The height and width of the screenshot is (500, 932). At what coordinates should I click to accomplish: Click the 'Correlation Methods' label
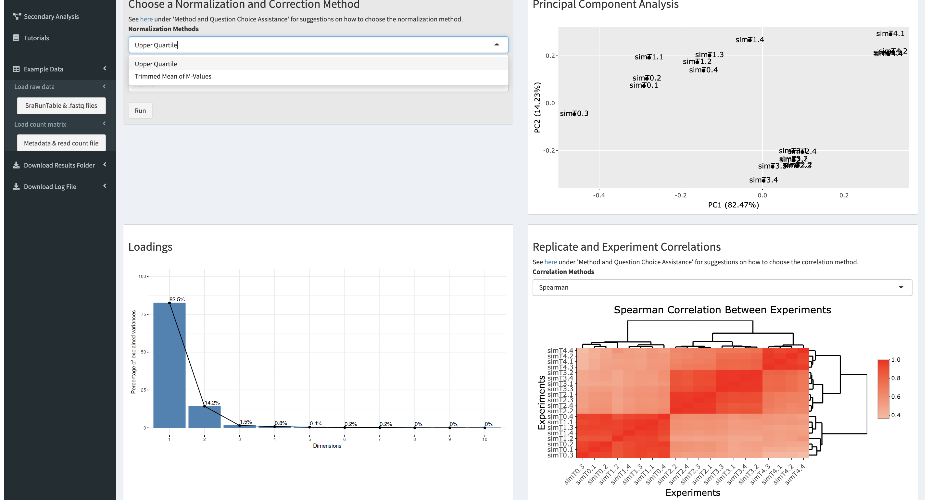tap(563, 272)
